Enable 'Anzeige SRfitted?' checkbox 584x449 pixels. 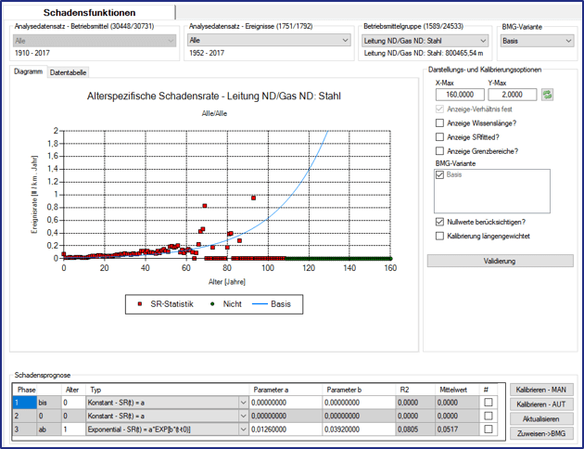pos(440,137)
